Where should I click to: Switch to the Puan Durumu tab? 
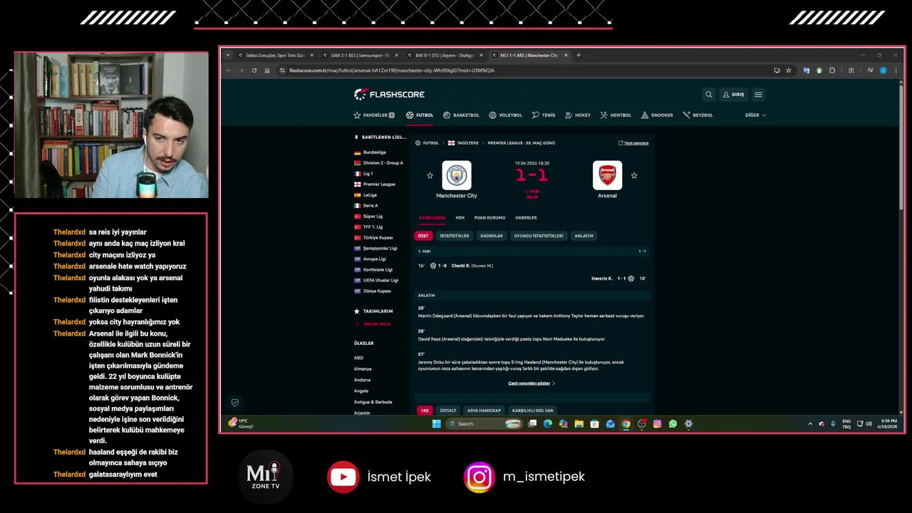(x=489, y=217)
